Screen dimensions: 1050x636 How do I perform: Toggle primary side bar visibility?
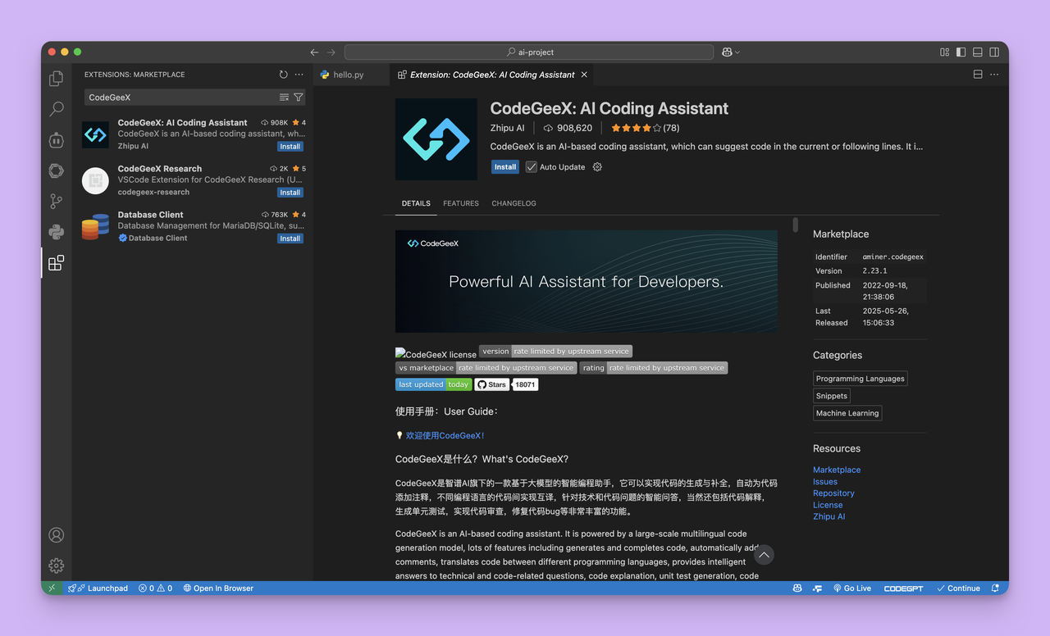[961, 52]
